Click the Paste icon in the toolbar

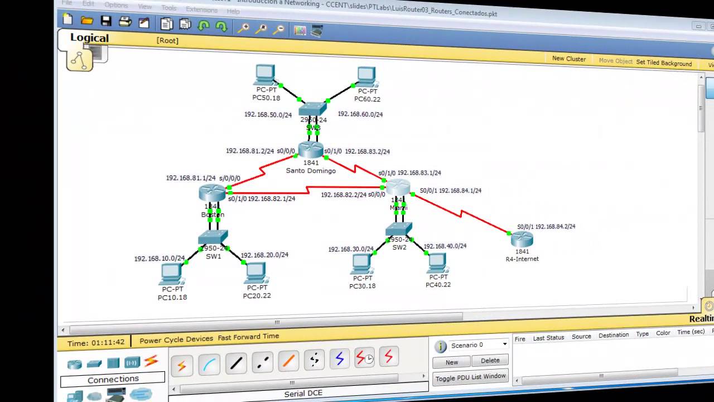185,24
